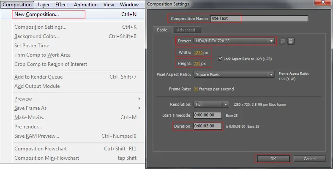The height and width of the screenshot is (169, 333).
Task: Open the View menu
Action: [109, 5]
